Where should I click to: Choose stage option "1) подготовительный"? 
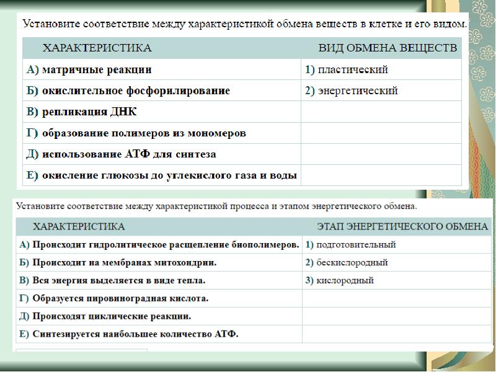[350, 245]
